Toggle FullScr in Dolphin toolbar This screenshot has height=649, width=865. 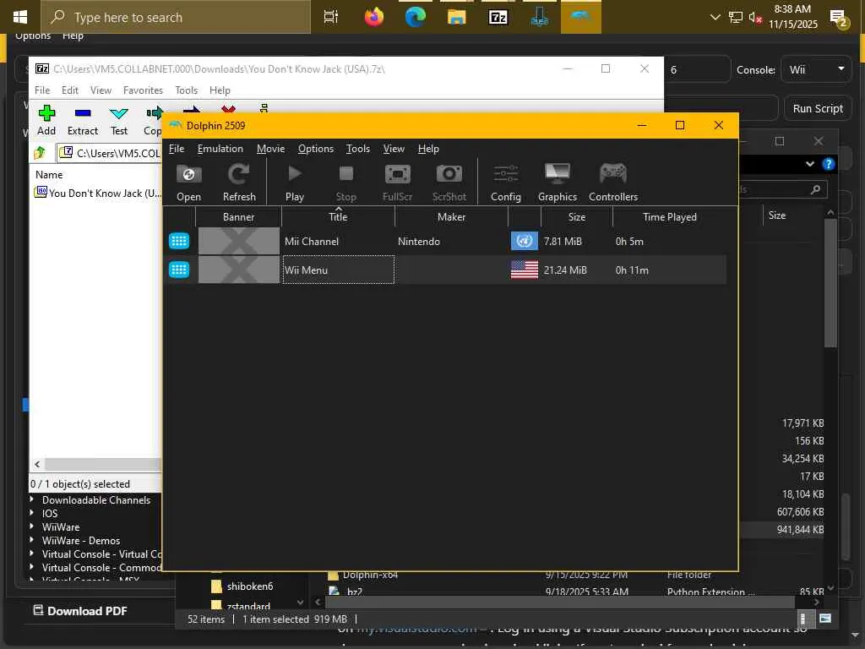pos(397,183)
